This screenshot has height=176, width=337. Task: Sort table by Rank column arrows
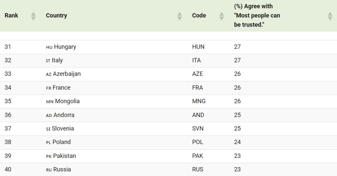click(x=34, y=16)
